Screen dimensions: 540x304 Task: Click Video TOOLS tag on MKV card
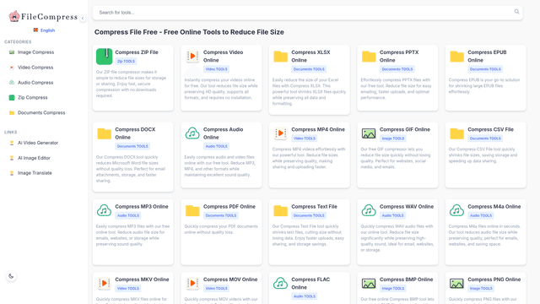(x=128, y=289)
